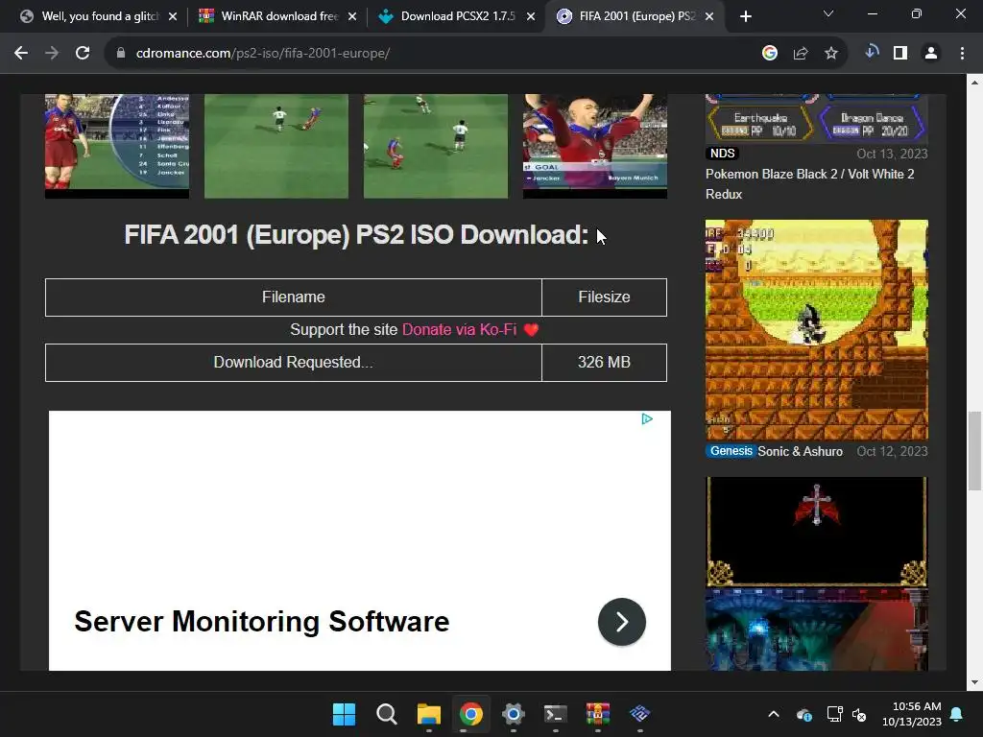Screen dimensions: 983x737
Task: Open terminal app from taskbar
Action: click(556, 714)
